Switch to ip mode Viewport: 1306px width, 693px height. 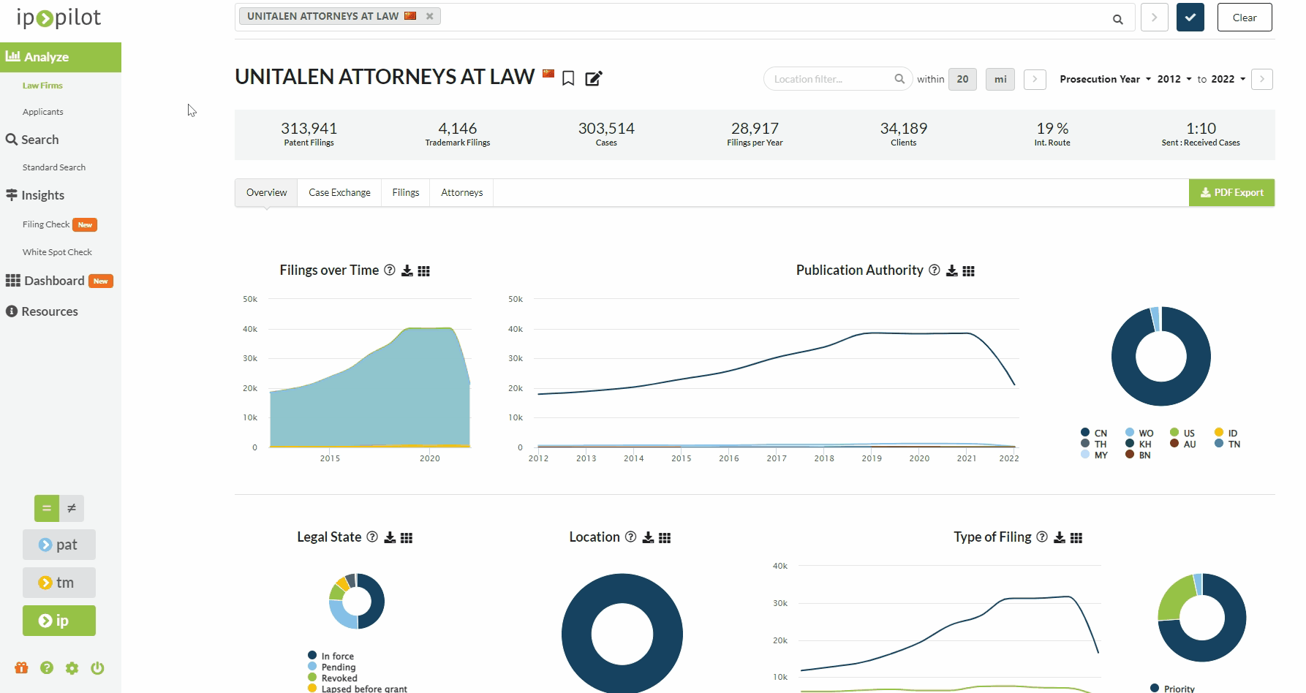tap(59, 621)
